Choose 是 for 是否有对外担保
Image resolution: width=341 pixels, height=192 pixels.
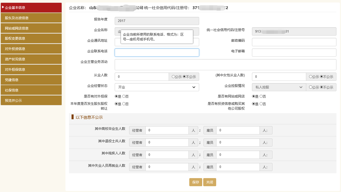tap(116, 96)
